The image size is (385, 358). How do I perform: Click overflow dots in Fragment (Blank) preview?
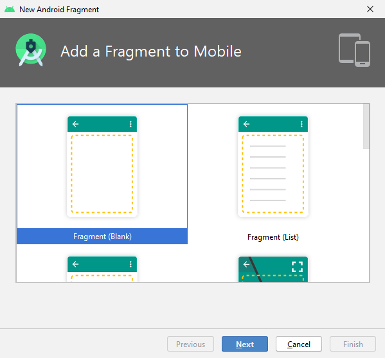point(130,124)
